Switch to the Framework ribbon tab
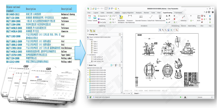 pos(178,13)
